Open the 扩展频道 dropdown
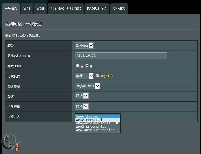Viewport: 201px width, 154px height. [x=82, y=106]
